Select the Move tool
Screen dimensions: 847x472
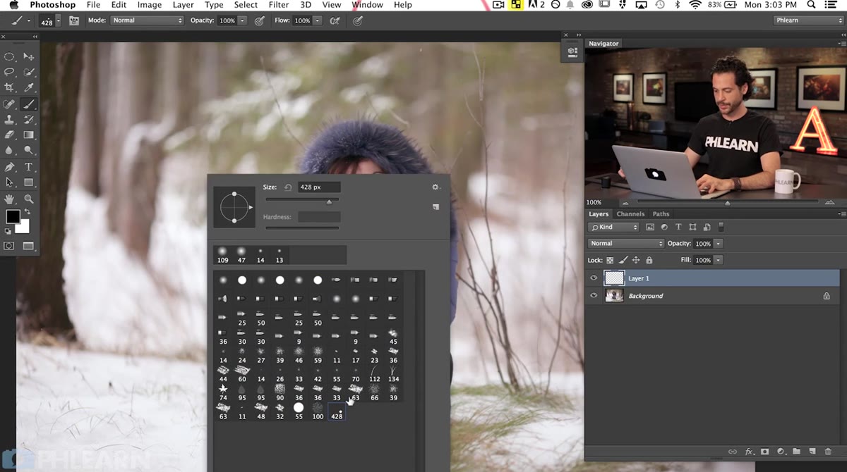pos(29,56)
